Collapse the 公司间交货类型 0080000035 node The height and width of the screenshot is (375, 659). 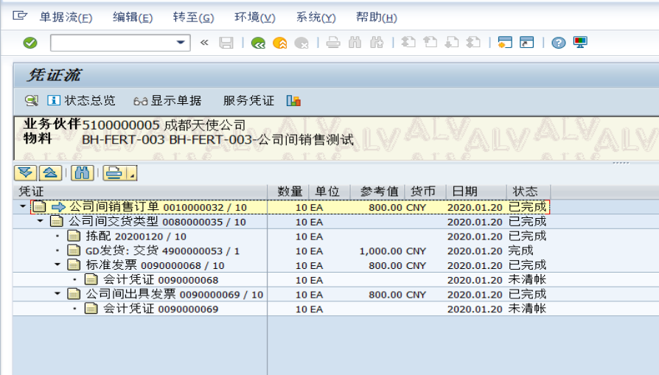tap(40, 221)
